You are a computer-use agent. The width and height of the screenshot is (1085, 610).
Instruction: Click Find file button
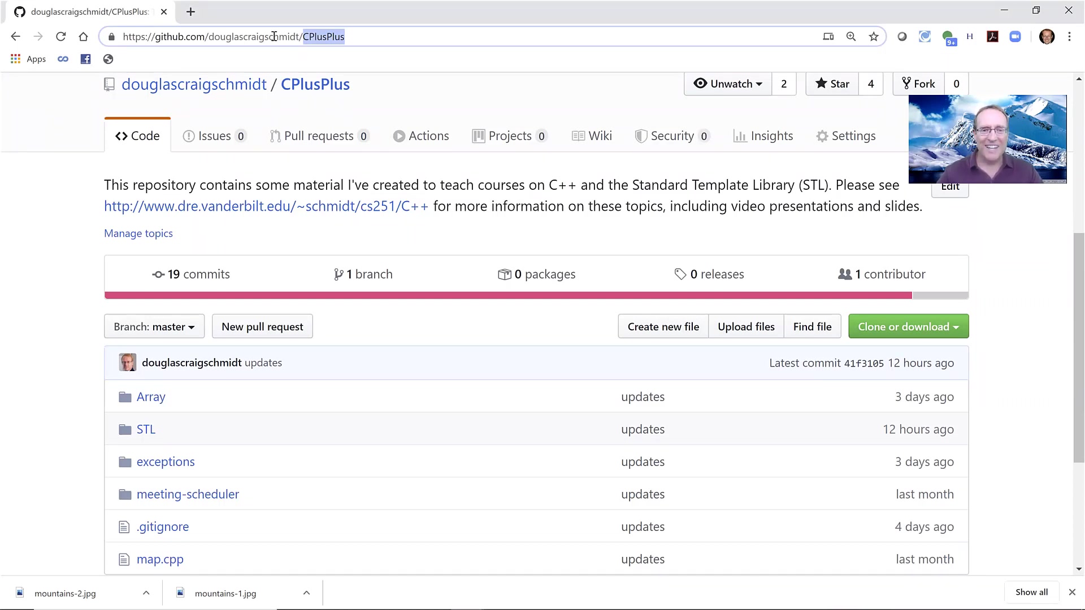812,326
